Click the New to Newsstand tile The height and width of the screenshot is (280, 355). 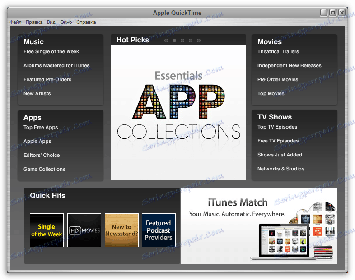[121, 230]
